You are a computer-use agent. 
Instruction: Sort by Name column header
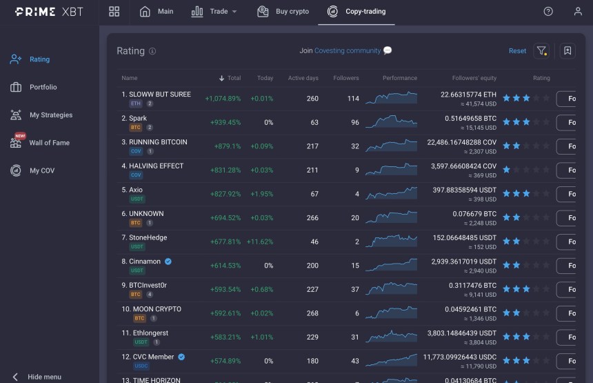130,78
